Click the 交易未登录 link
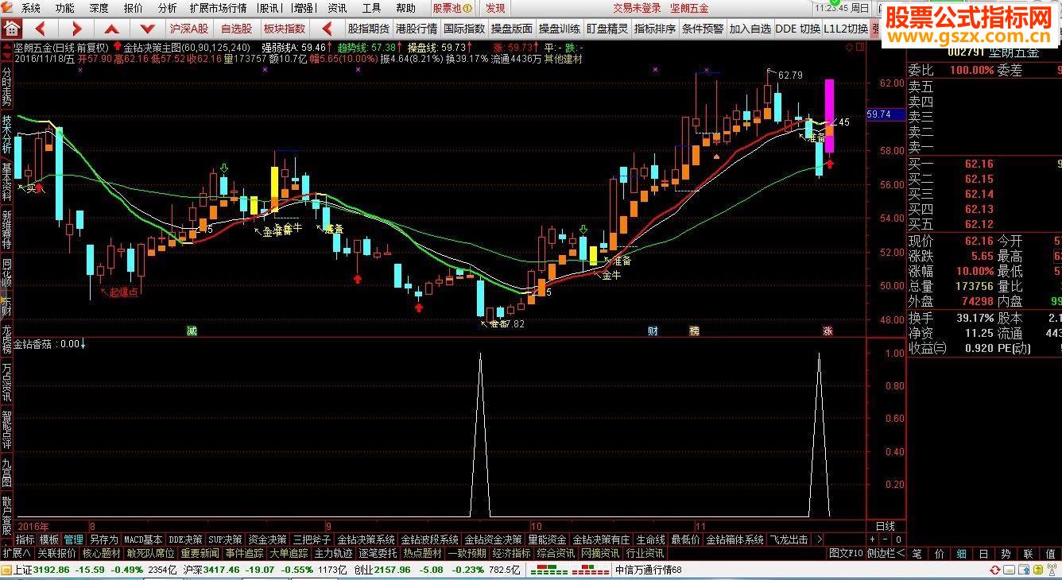1062x580 pixels. coord(637,8)
